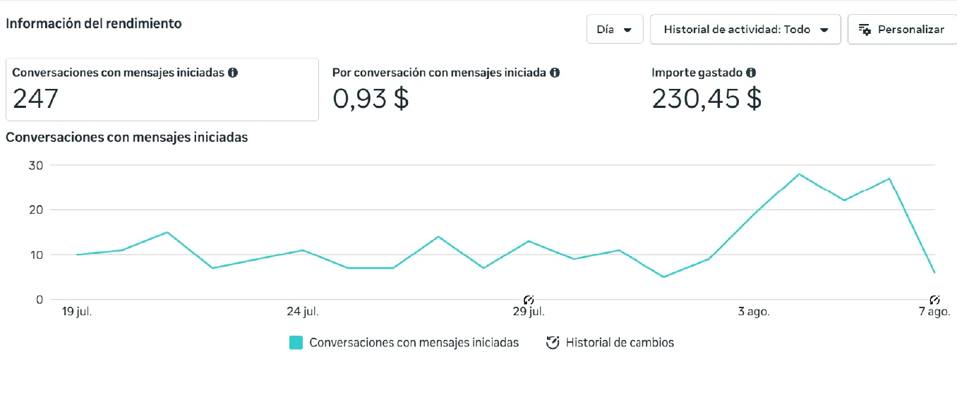Click the Personalizar button
This screenshot has width=957, height=402.
(902, 30)
